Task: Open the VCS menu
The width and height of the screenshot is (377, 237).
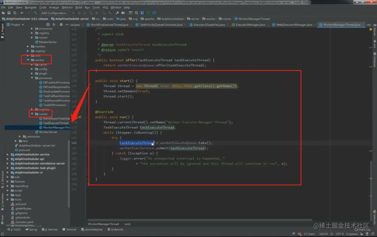Action: click(105, 7)
